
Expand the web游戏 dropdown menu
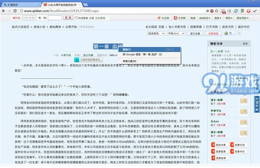pyautogui.click(x=205, y=18)
